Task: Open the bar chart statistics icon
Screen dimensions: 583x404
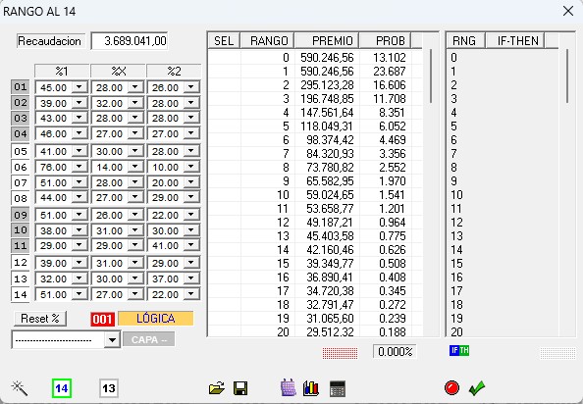Action: pos(311,388)
